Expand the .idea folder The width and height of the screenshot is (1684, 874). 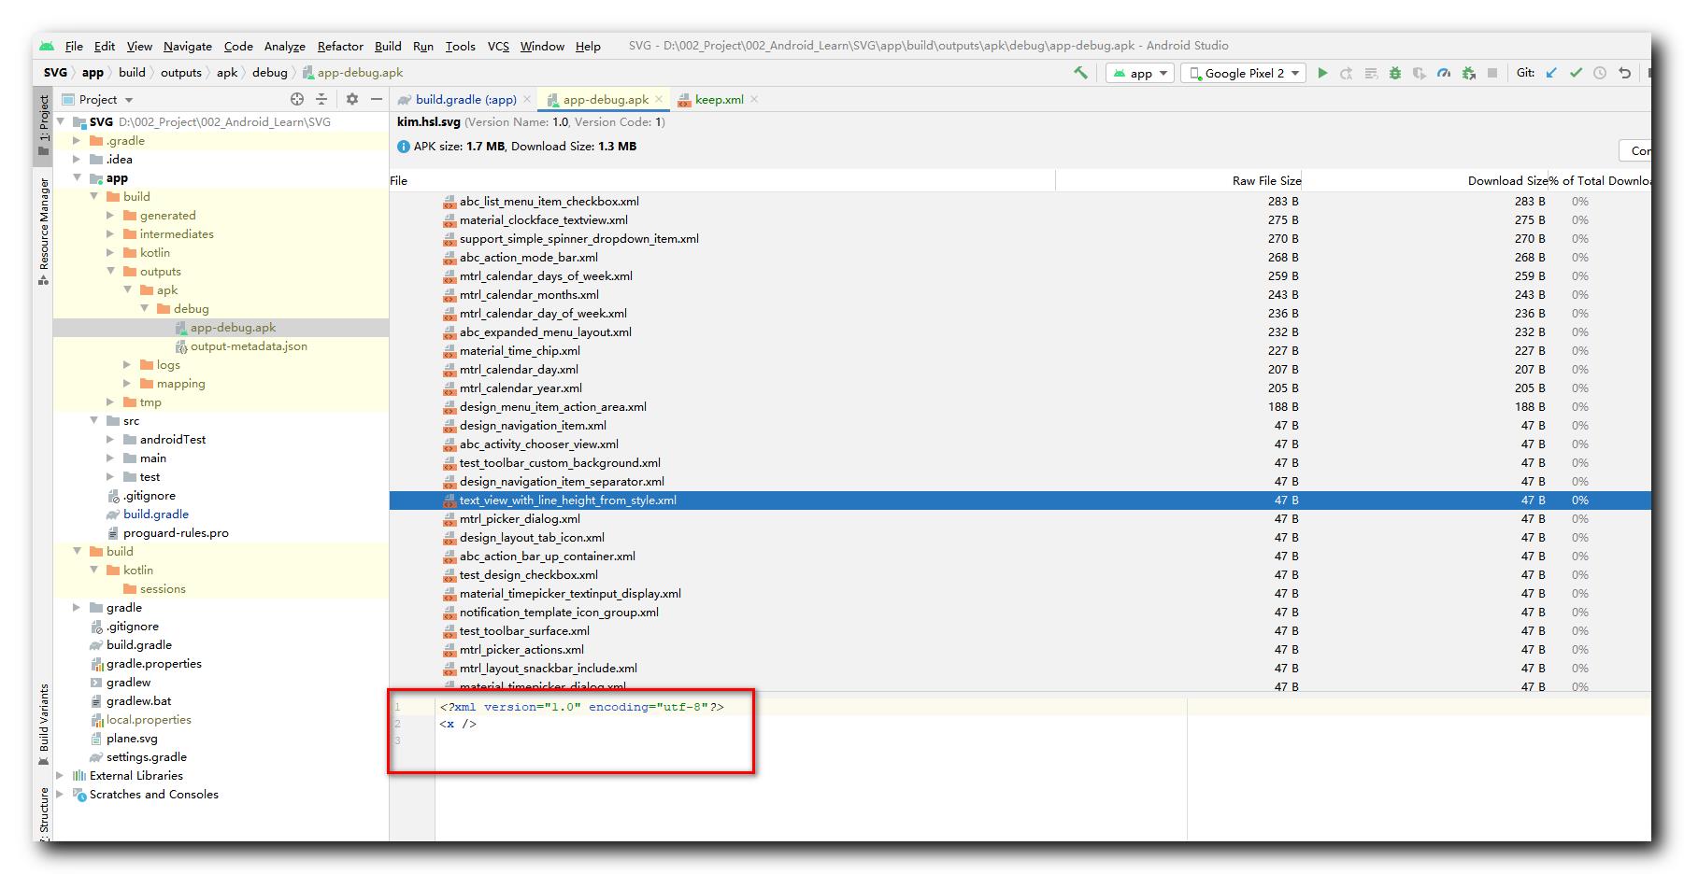(x=78, y=160)
